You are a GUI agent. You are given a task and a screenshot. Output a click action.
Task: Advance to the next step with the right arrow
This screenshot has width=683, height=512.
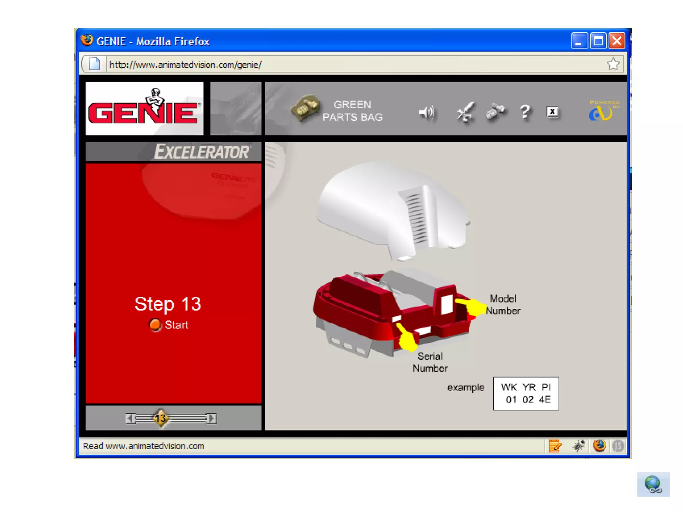coord(211,418)
